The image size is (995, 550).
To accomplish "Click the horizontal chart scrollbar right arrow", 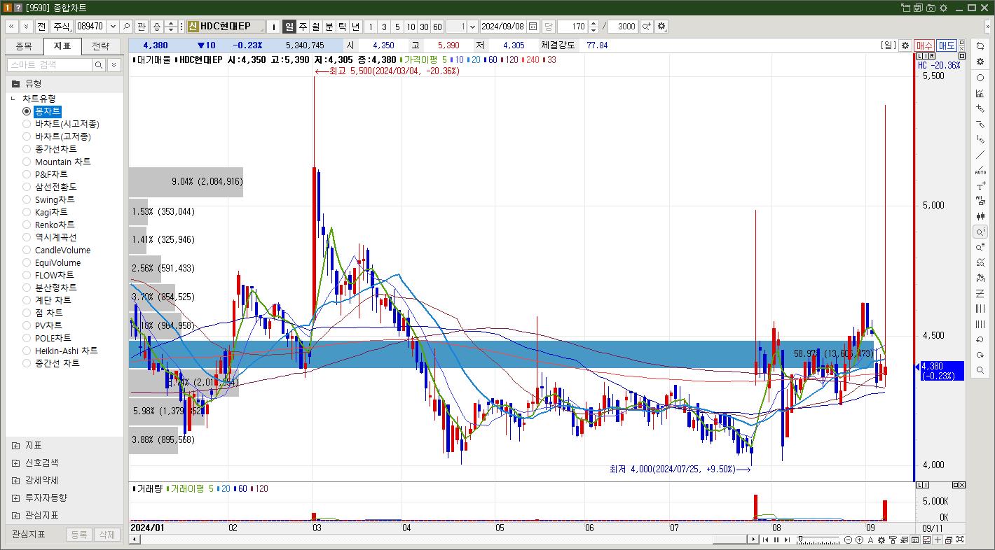I will click(x=754, y=540).
